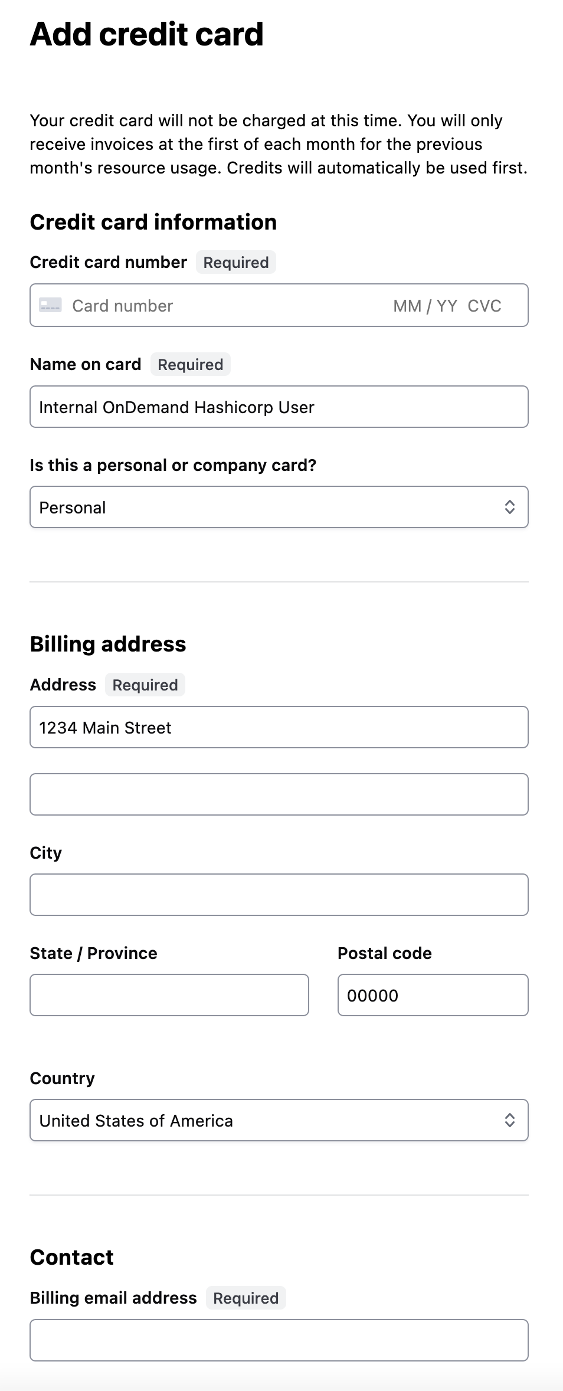Click the "Postal code" label text
This screenshot has width=563, height=1391.
384,953
